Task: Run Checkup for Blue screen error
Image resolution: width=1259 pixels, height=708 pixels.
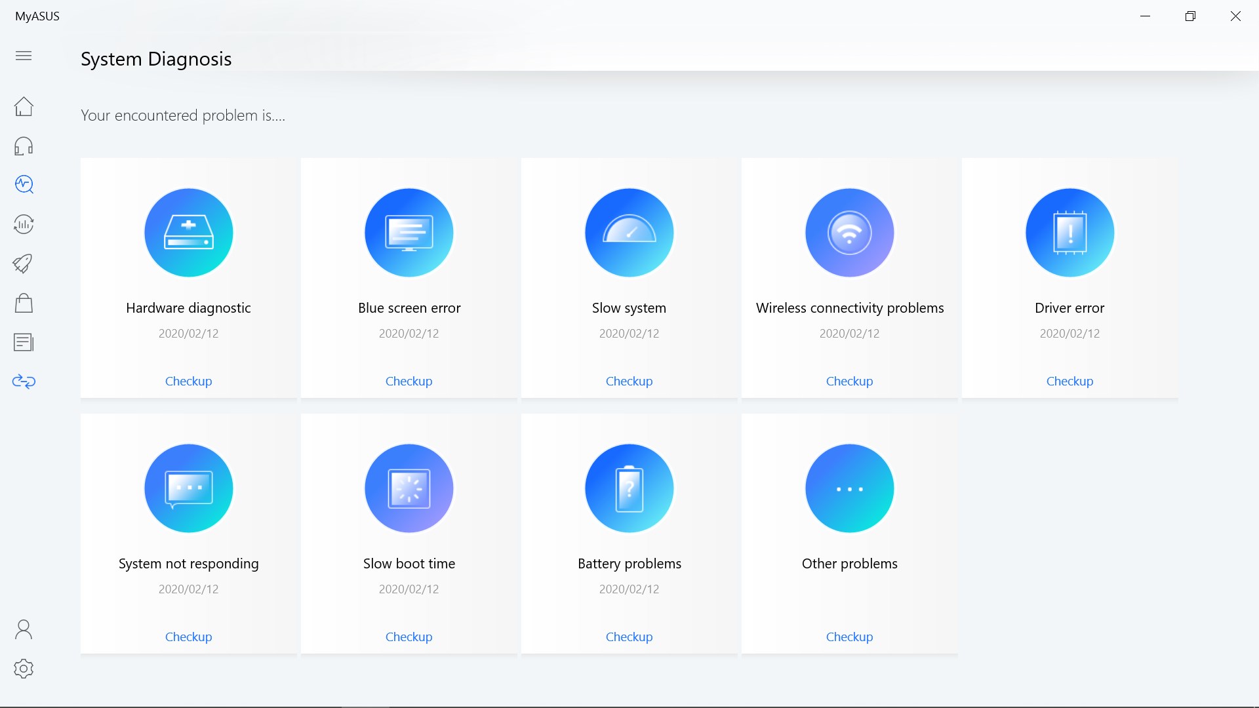Action: click(409, 381)
